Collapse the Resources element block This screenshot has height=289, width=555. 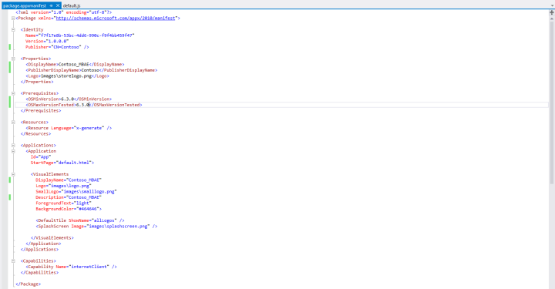(13, 123)
